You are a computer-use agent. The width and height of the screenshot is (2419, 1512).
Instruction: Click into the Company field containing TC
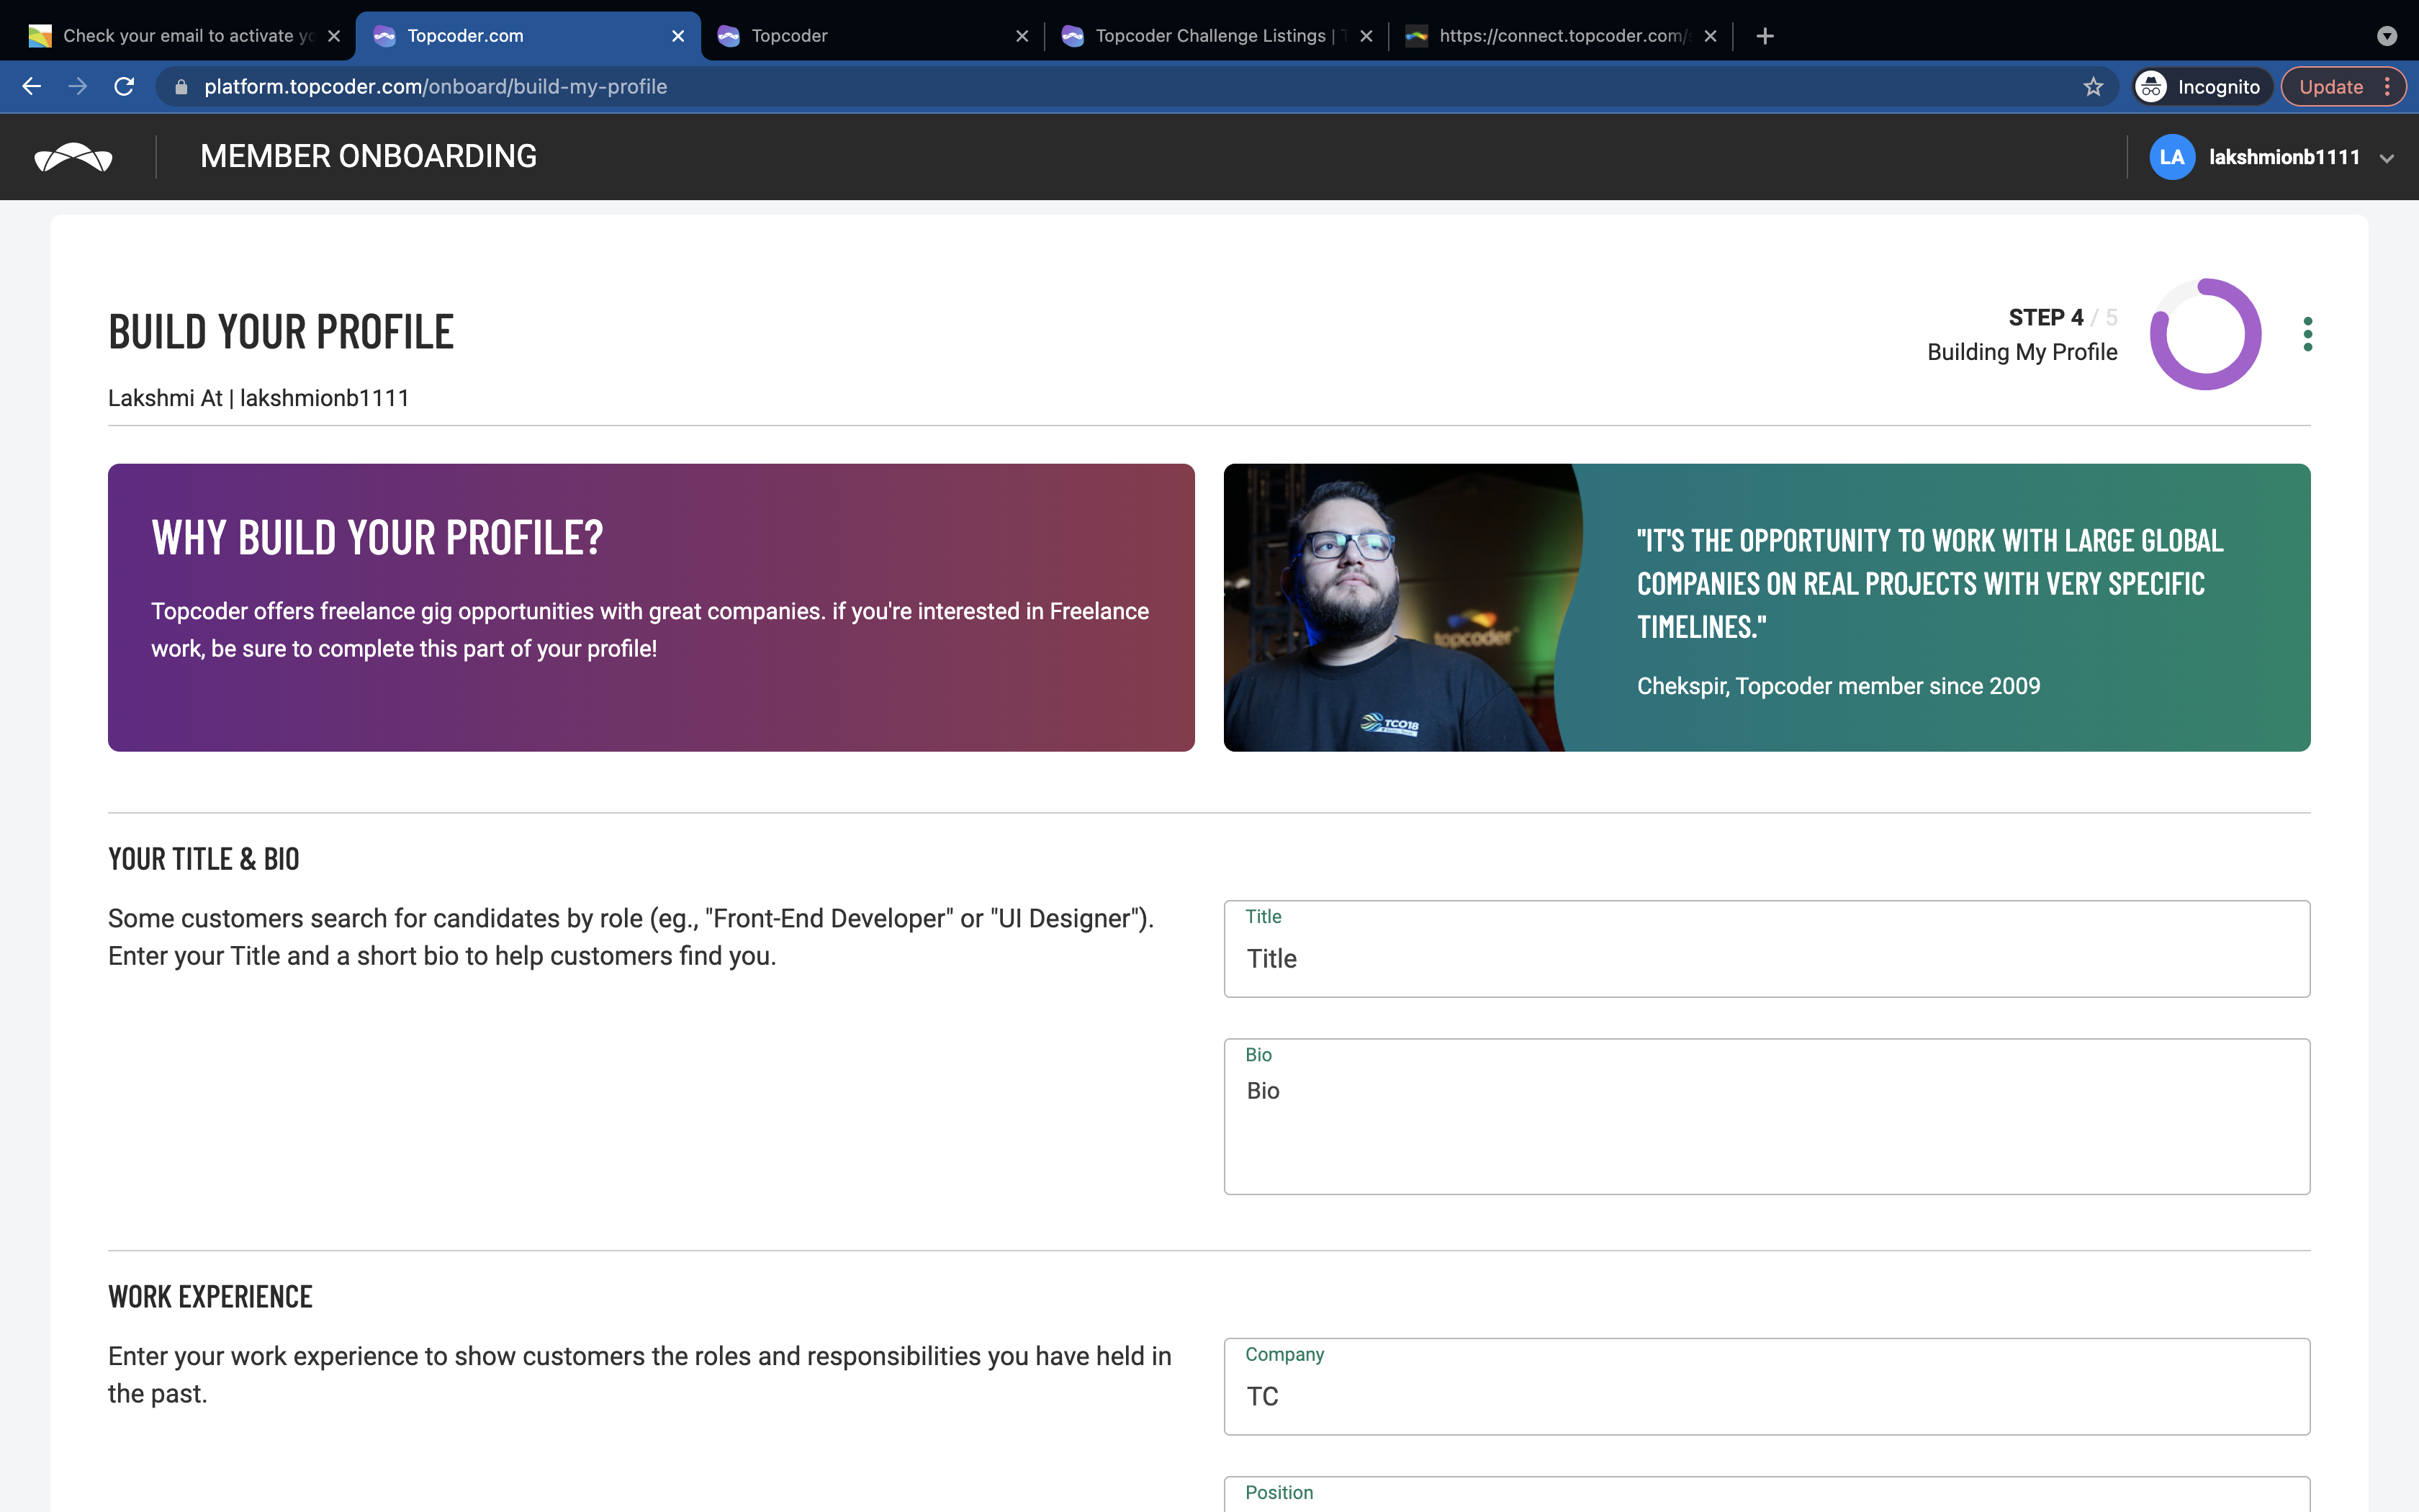1766,1386
